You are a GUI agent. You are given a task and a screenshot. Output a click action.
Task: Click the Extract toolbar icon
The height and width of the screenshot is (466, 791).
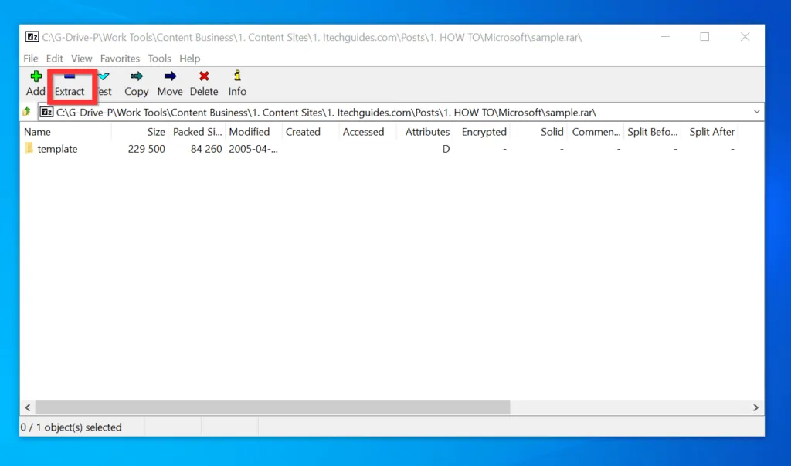coord(70,77)
